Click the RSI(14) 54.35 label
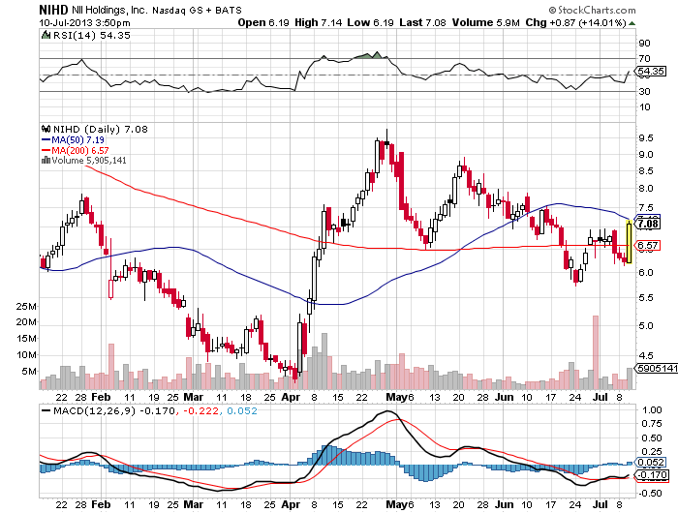Viewport: 678px width, 513px height. [92, 36]
